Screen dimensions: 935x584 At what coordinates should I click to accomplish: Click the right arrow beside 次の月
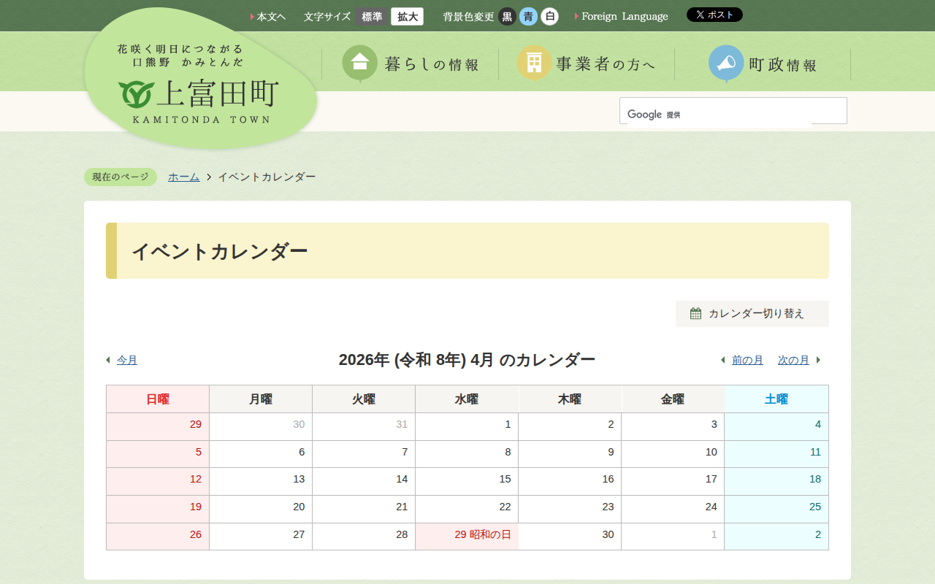[818, 360]
